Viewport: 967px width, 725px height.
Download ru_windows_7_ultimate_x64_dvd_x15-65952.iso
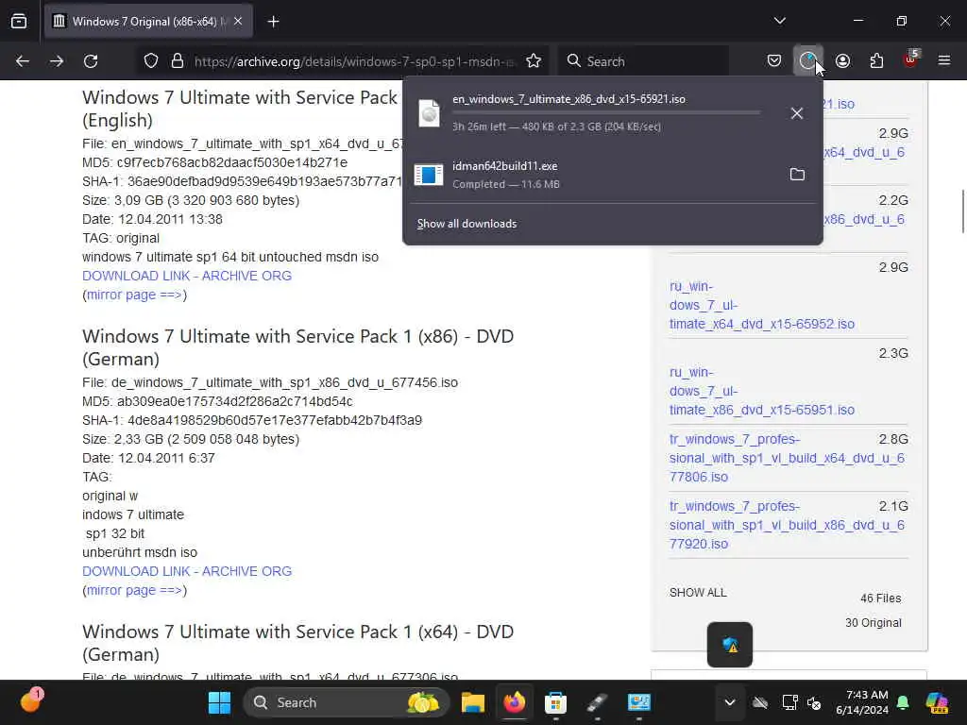tap(762, 305)
